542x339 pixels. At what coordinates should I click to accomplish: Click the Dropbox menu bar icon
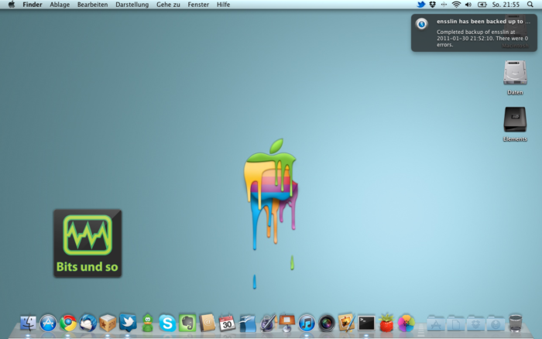coord(433,5)
